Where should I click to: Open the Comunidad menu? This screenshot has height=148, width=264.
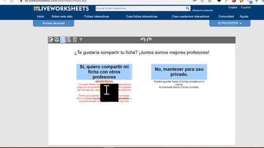[x=226, y=16]
